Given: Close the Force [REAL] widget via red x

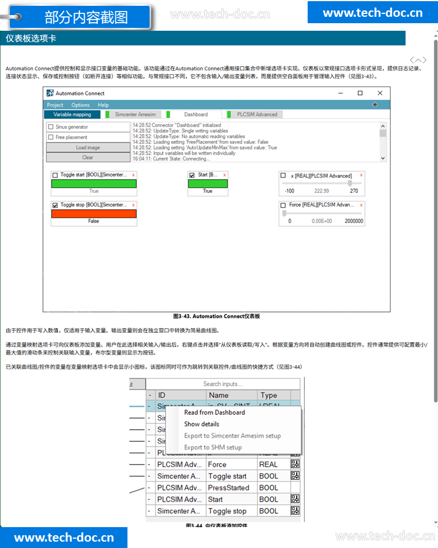Looking at the screenshot, I should click(361, 205).
